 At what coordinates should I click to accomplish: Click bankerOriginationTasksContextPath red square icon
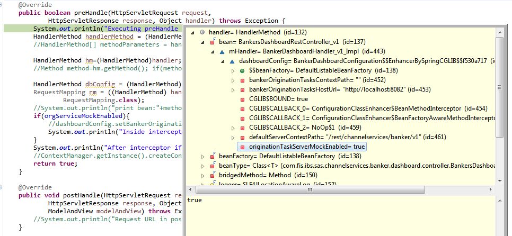point(242,80)
